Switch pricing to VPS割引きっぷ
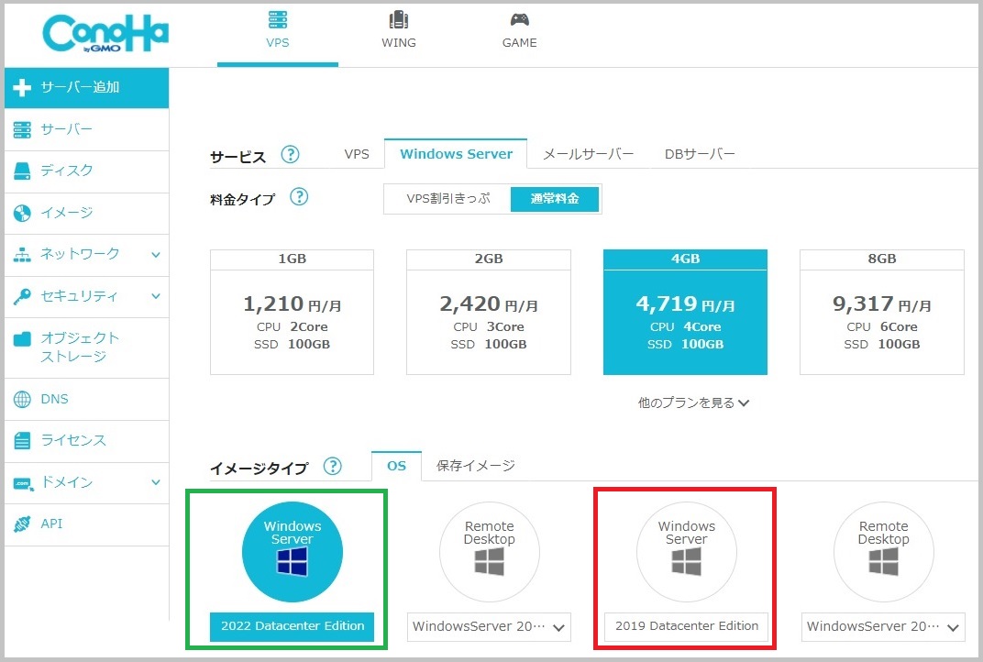 tap(447, 199)
